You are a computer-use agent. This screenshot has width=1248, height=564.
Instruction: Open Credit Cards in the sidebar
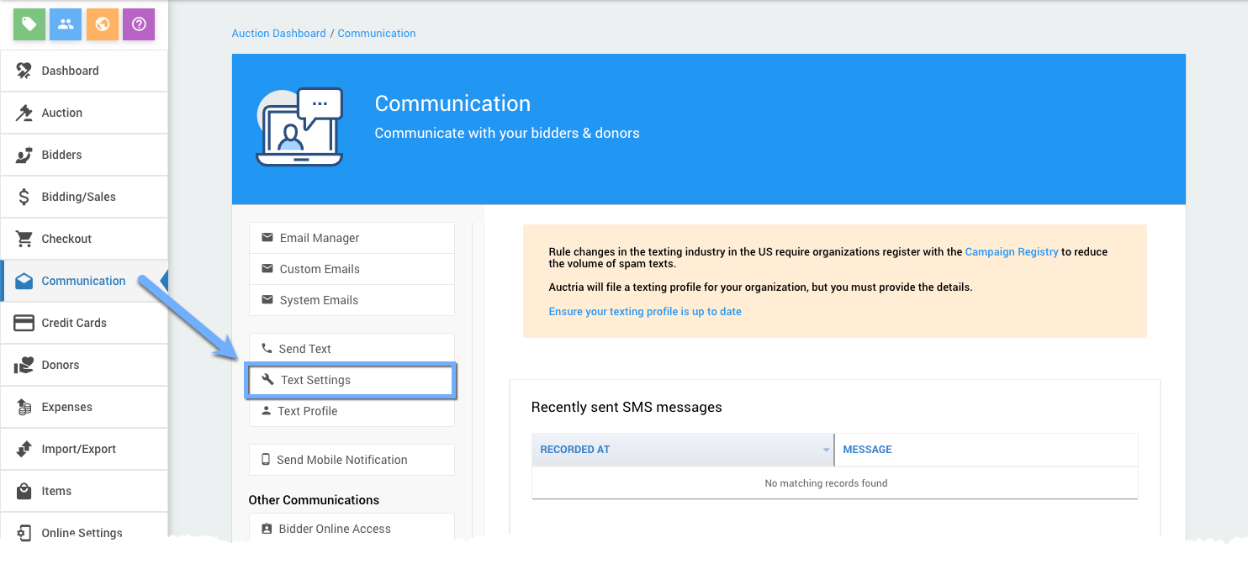click(x=74, y=323)
